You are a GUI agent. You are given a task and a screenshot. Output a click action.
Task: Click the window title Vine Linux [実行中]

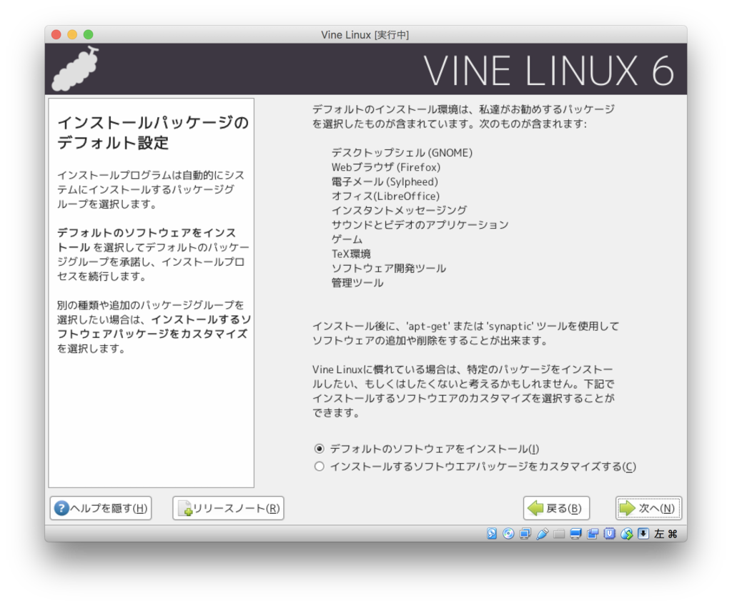[365, 35]
